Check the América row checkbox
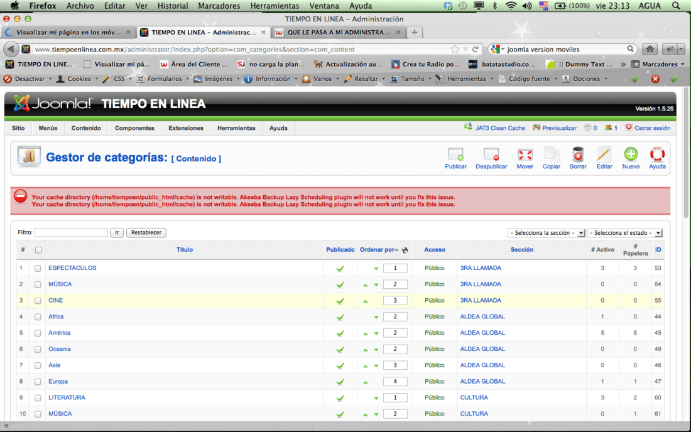691x432 pixels. pyautogui.click(x=38, y=333)
